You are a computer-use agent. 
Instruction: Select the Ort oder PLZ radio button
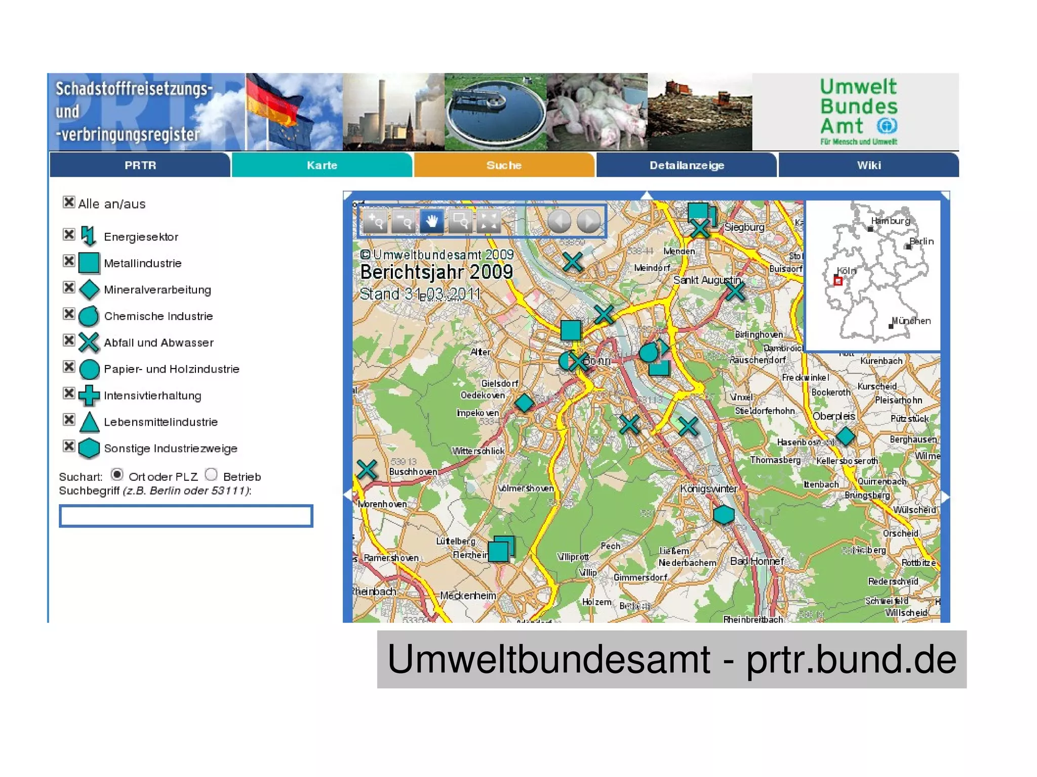point(117,474)
